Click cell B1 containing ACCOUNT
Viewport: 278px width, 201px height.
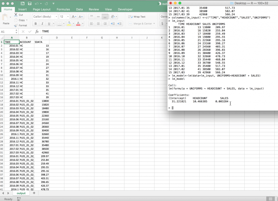tap(27, 42)
